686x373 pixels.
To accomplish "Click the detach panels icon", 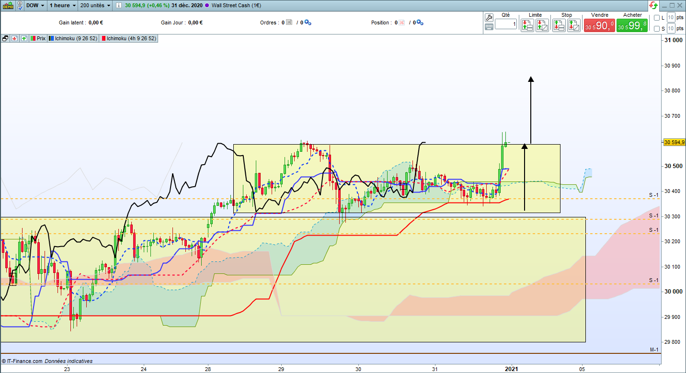I will point(6,38).
